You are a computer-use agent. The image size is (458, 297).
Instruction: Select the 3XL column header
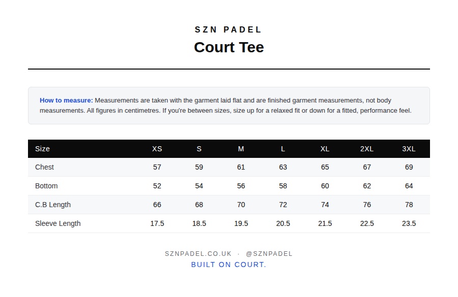pos(409,149)
